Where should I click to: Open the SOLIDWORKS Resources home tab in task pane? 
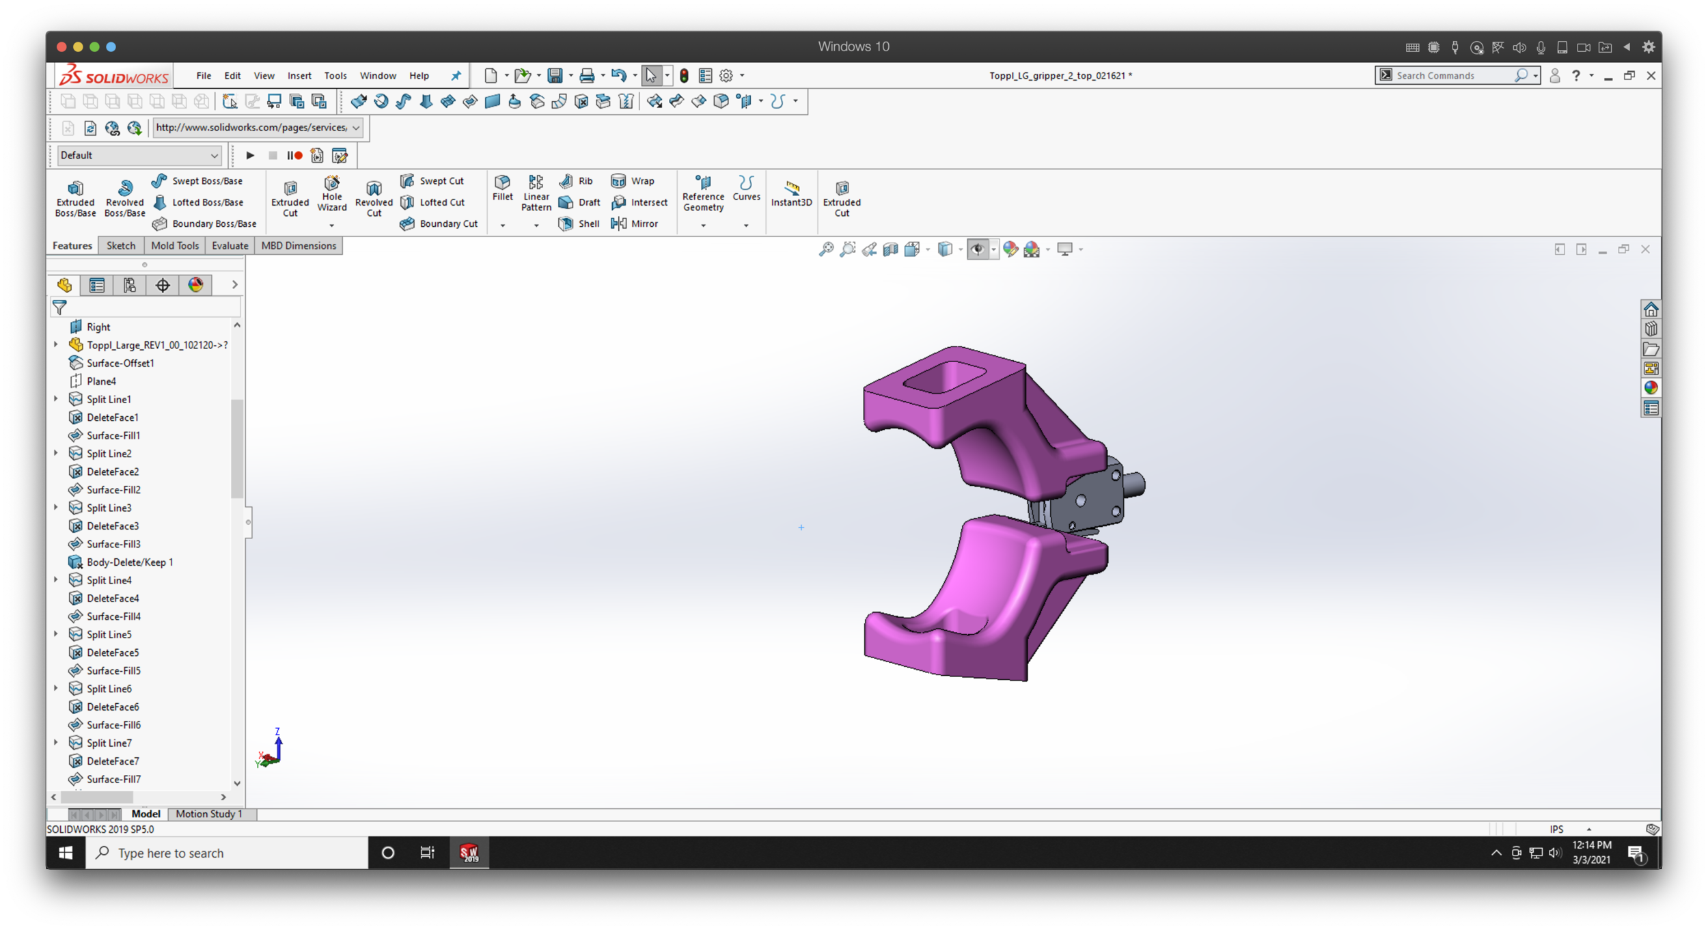click(x=1651, y=310)
